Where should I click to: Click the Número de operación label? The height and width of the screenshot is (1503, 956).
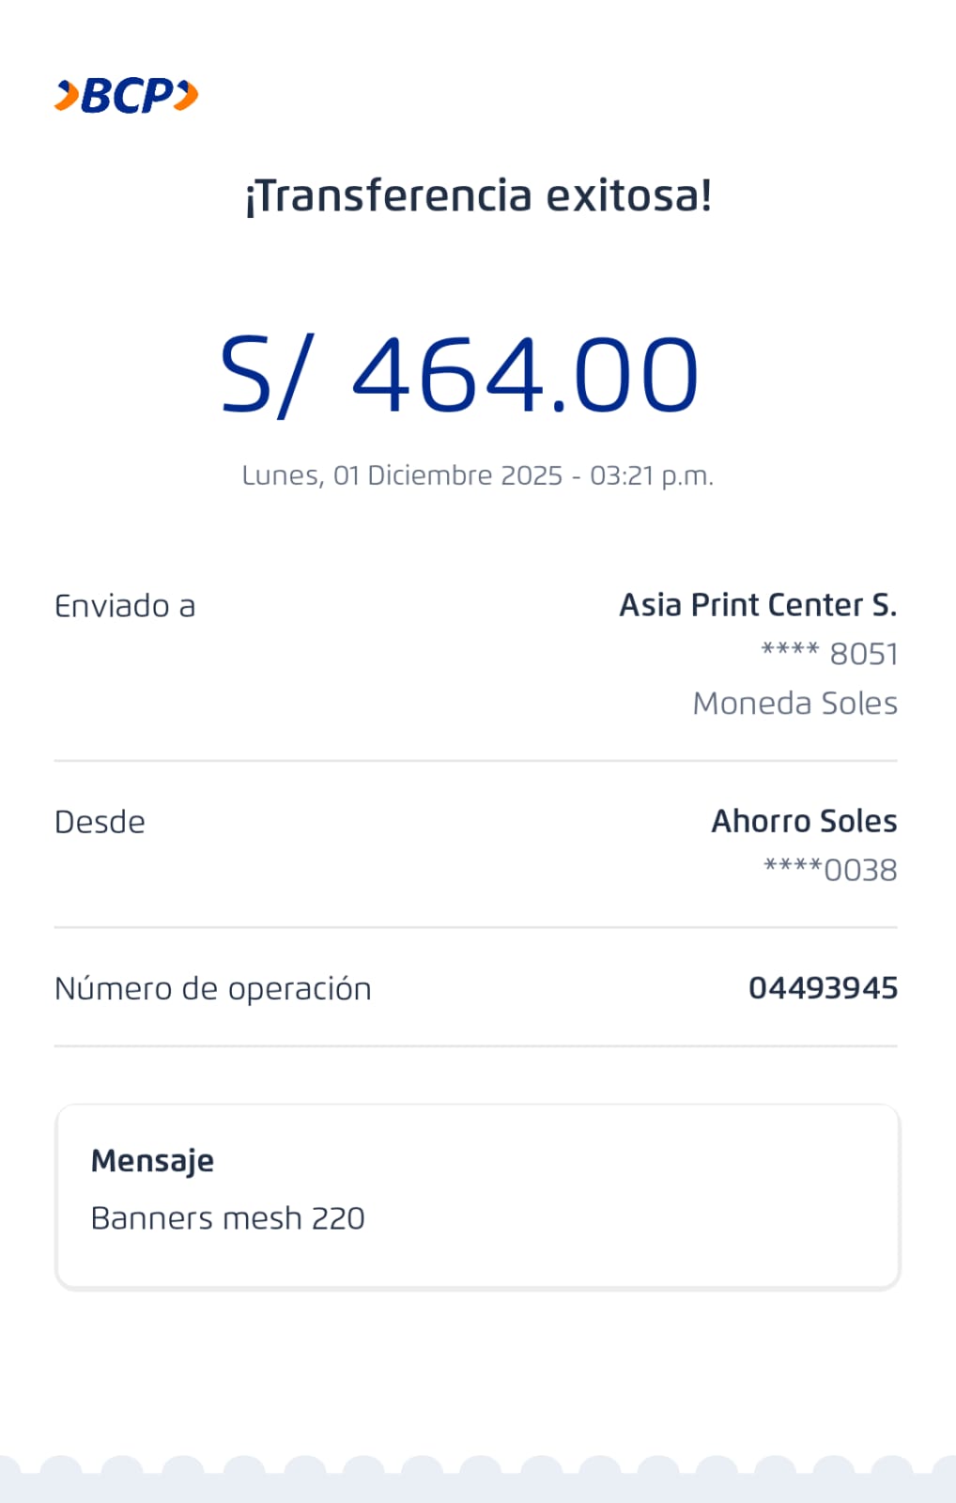pos(213,988)
